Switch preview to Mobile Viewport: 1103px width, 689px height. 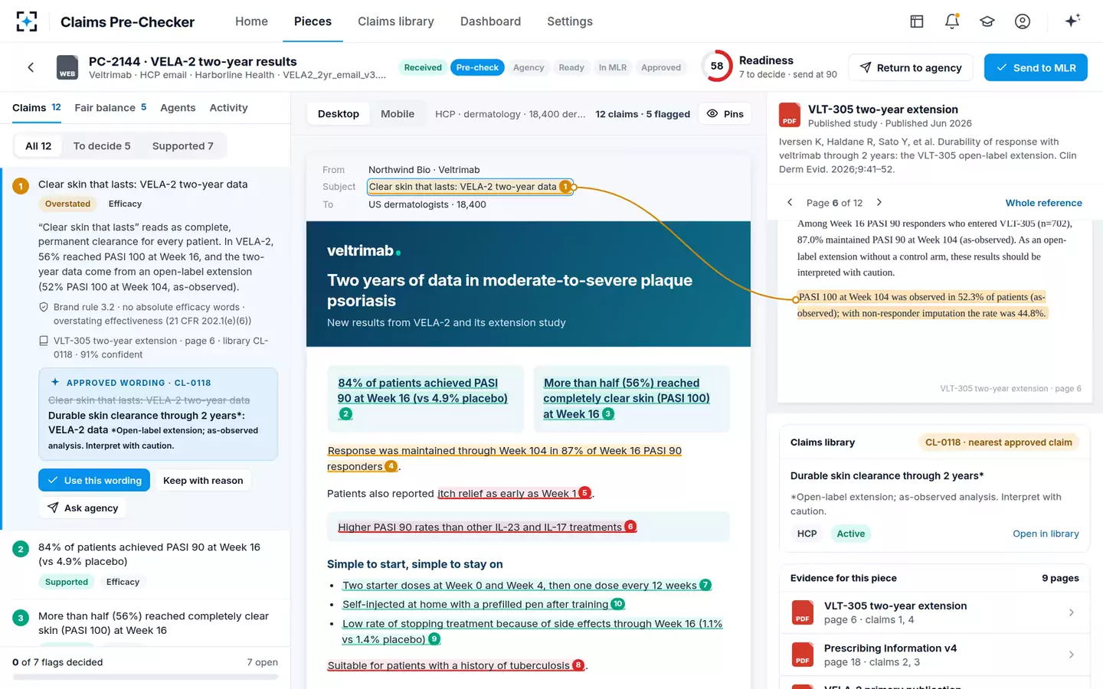(398, 114)
